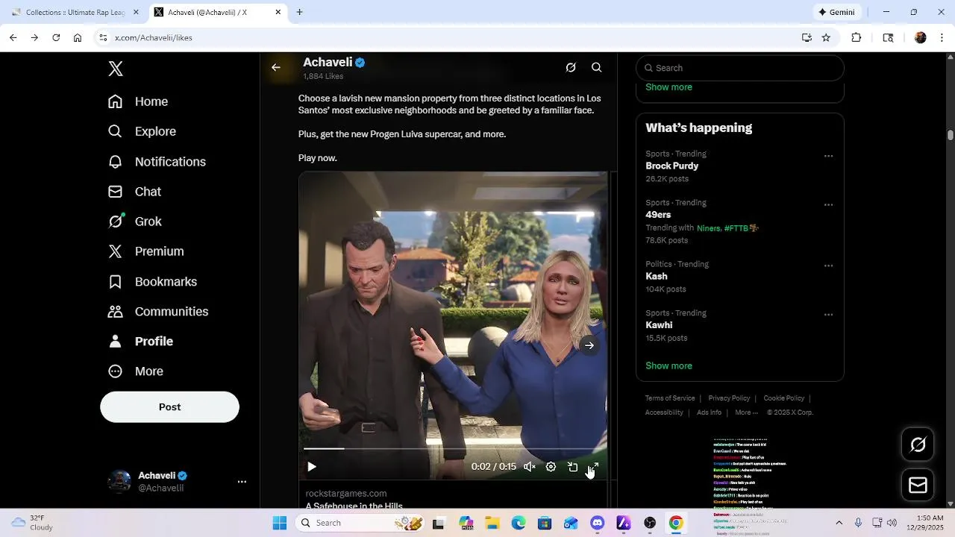955x537 pixels.
Task: Open Windows Start menu
Action: coord(280,523)
